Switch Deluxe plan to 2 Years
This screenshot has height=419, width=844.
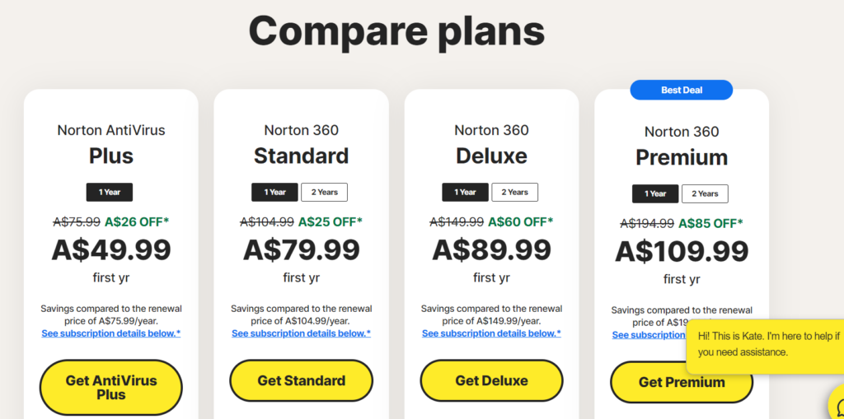pos(514,192)
